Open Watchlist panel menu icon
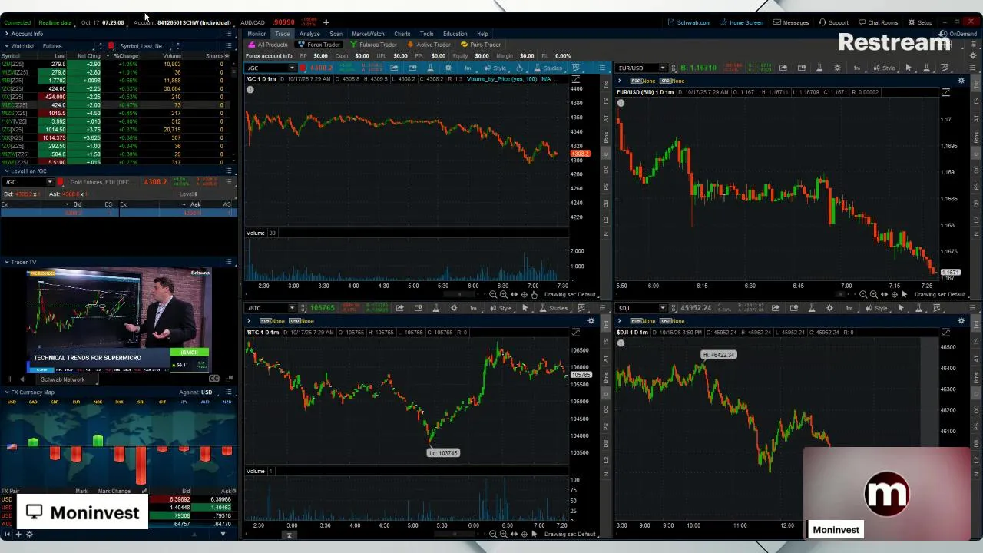Viewport: 983px width, 553px height. tap(229, 46)
